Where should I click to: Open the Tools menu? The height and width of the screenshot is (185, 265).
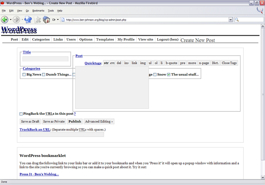[51, 11]
